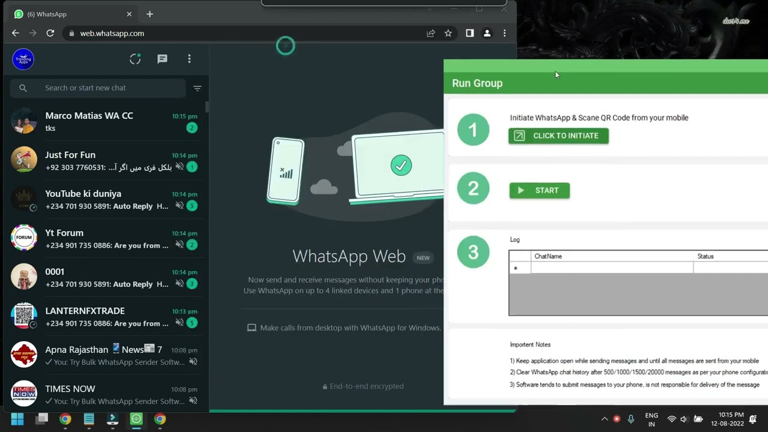
Task: Open a new Chrome tab
Action: [x=150, y=14]
